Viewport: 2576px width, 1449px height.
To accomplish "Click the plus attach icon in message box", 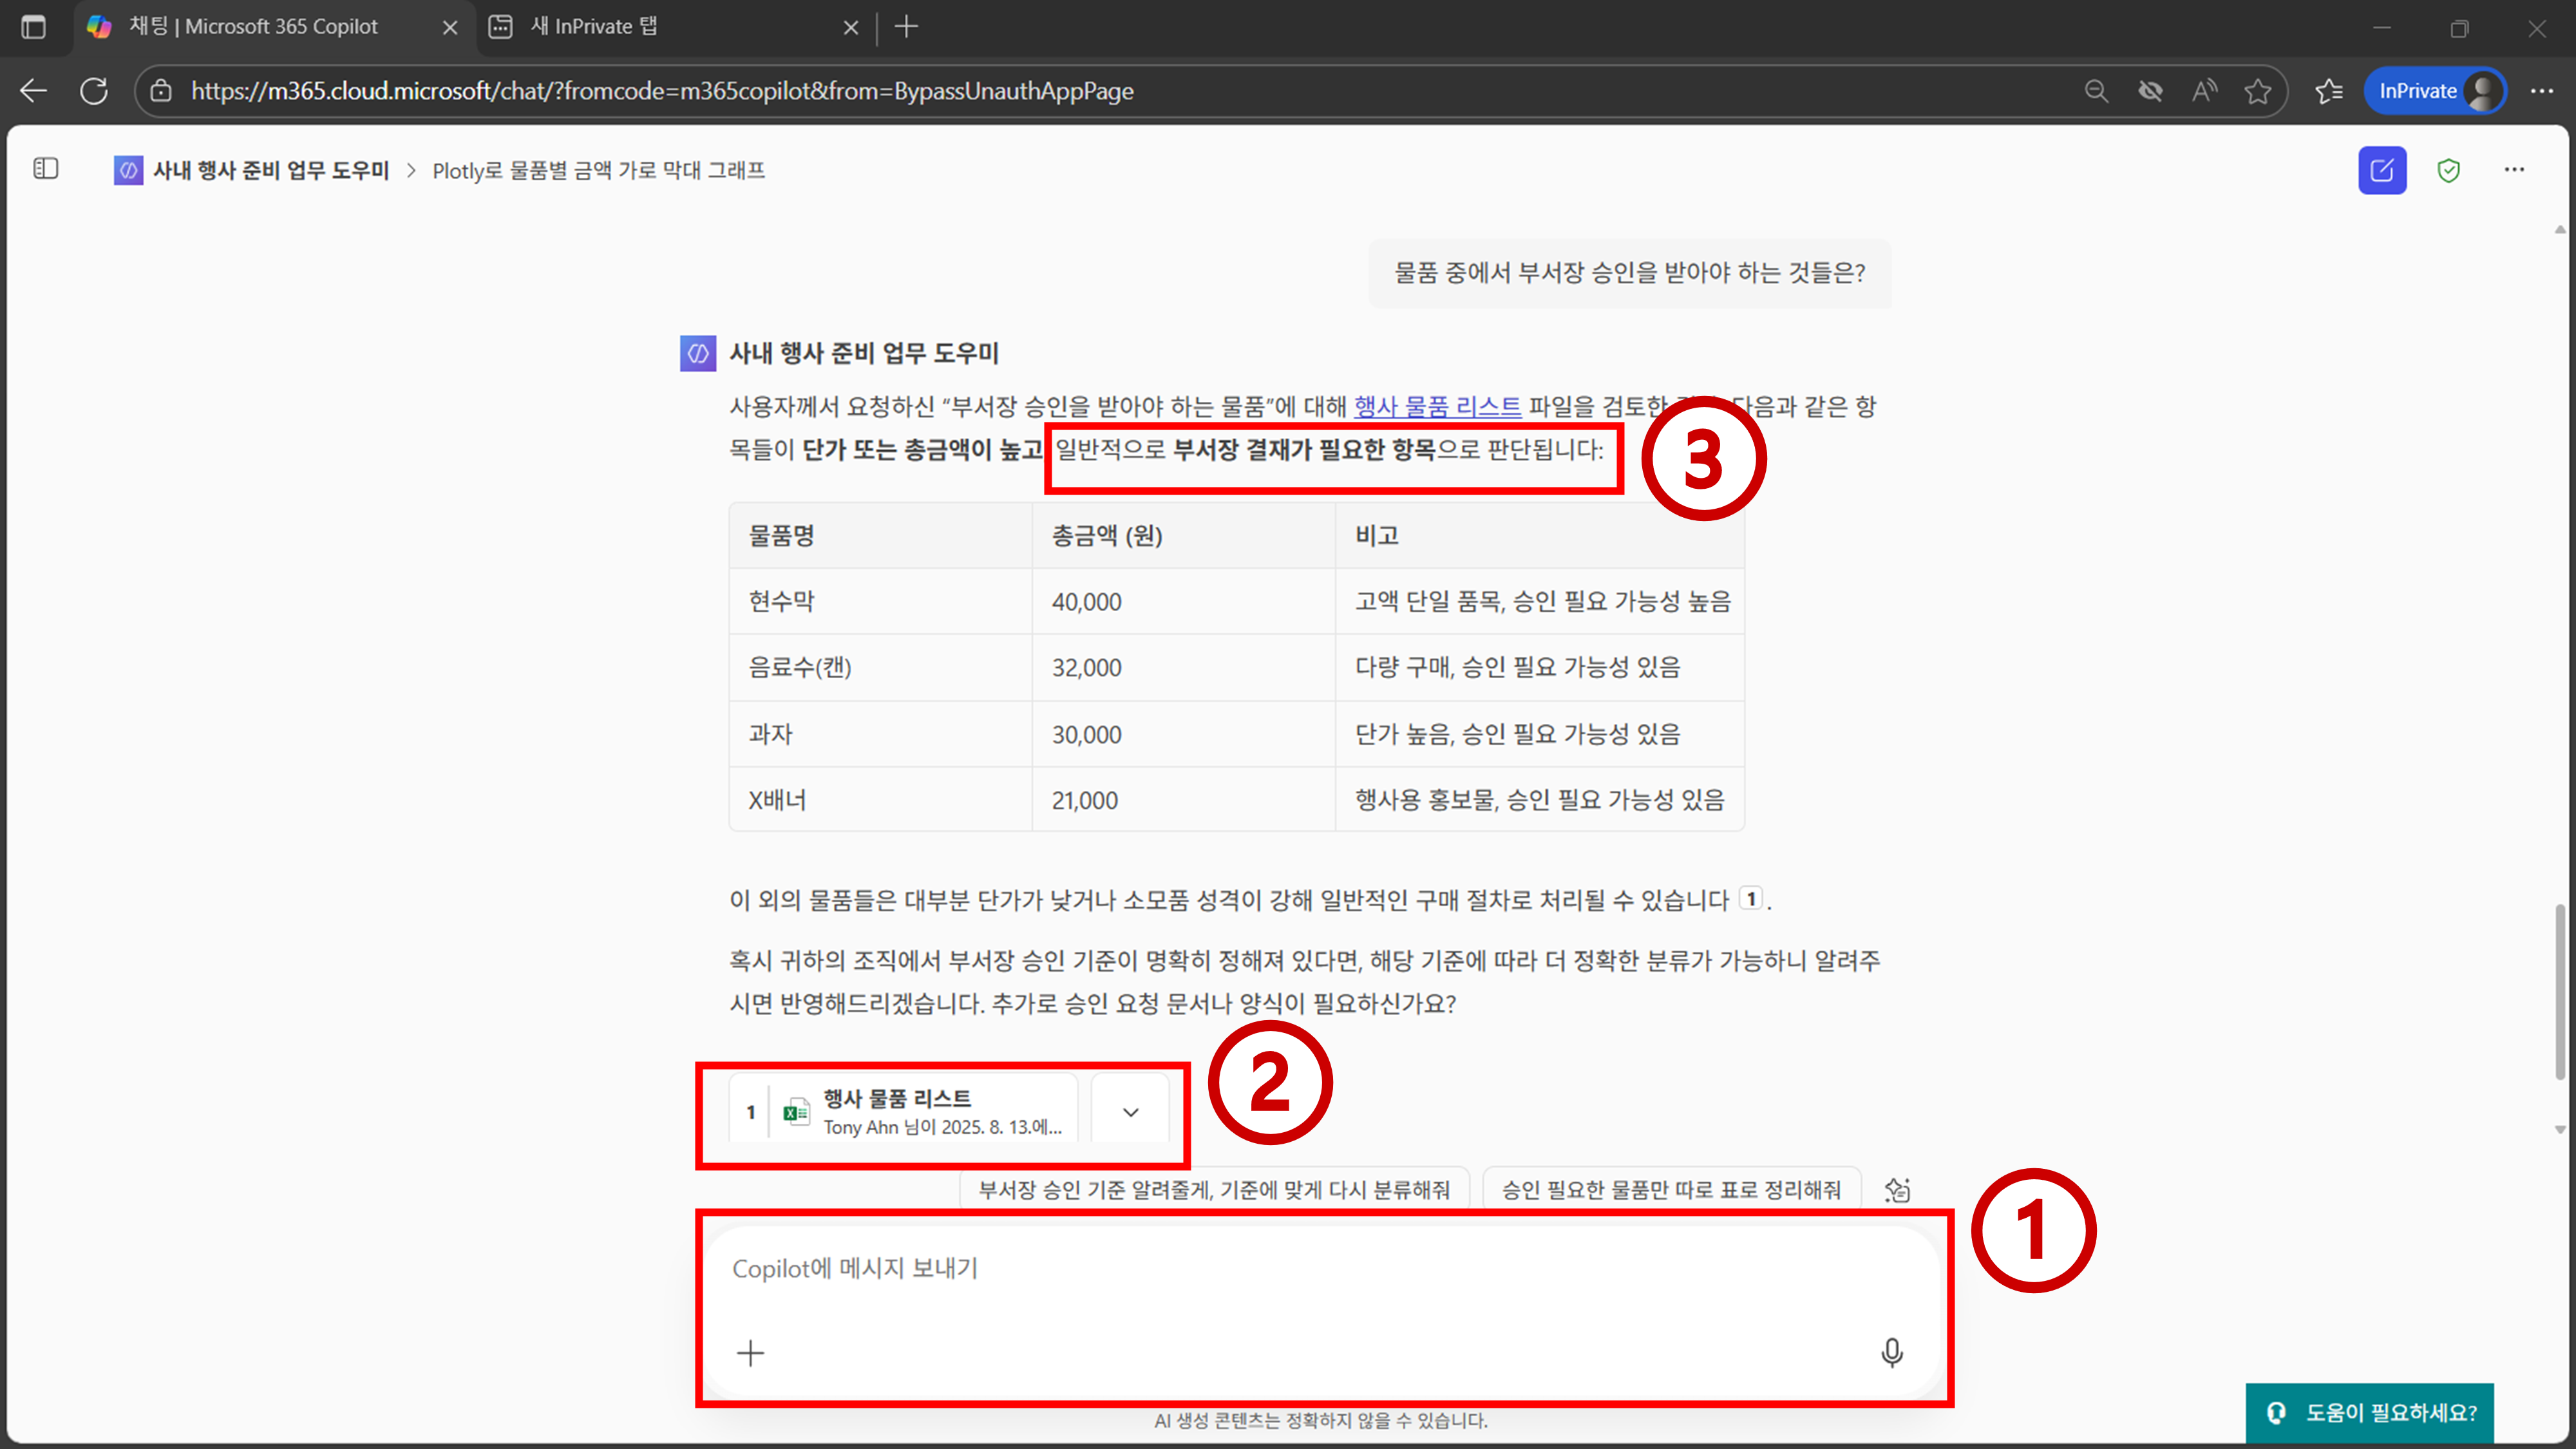I will [750, 1353].
